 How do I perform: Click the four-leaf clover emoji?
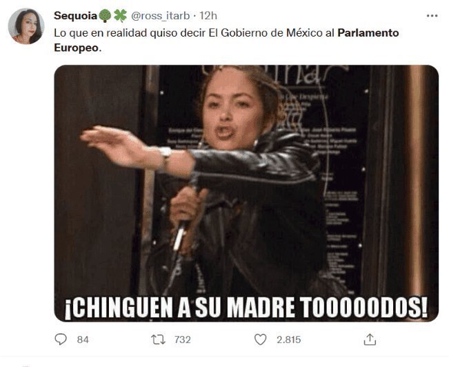[120, 16]
